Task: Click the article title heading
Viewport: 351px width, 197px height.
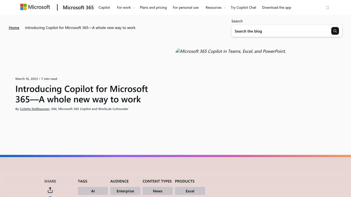Action: [82, 94]
